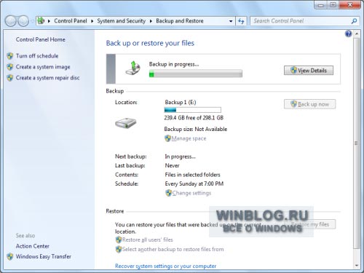Click the Restore my files button

310,224
